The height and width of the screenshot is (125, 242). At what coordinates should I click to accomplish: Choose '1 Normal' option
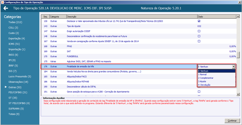coord(217,74)
